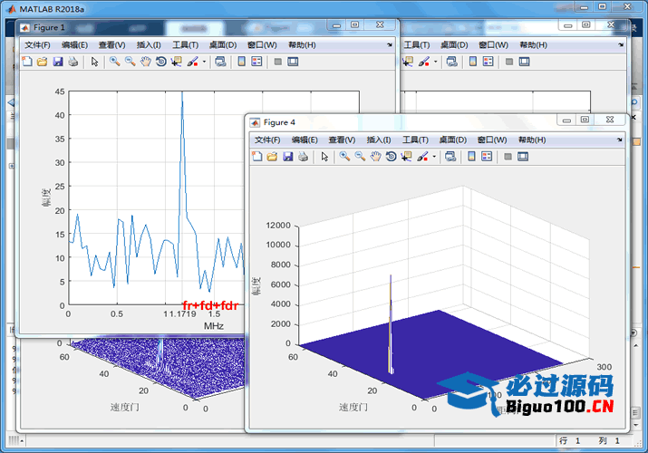648x453 pixels.
Task: Toggle Rotate 3D tool in Figure 4
Action: coord(391,157)
